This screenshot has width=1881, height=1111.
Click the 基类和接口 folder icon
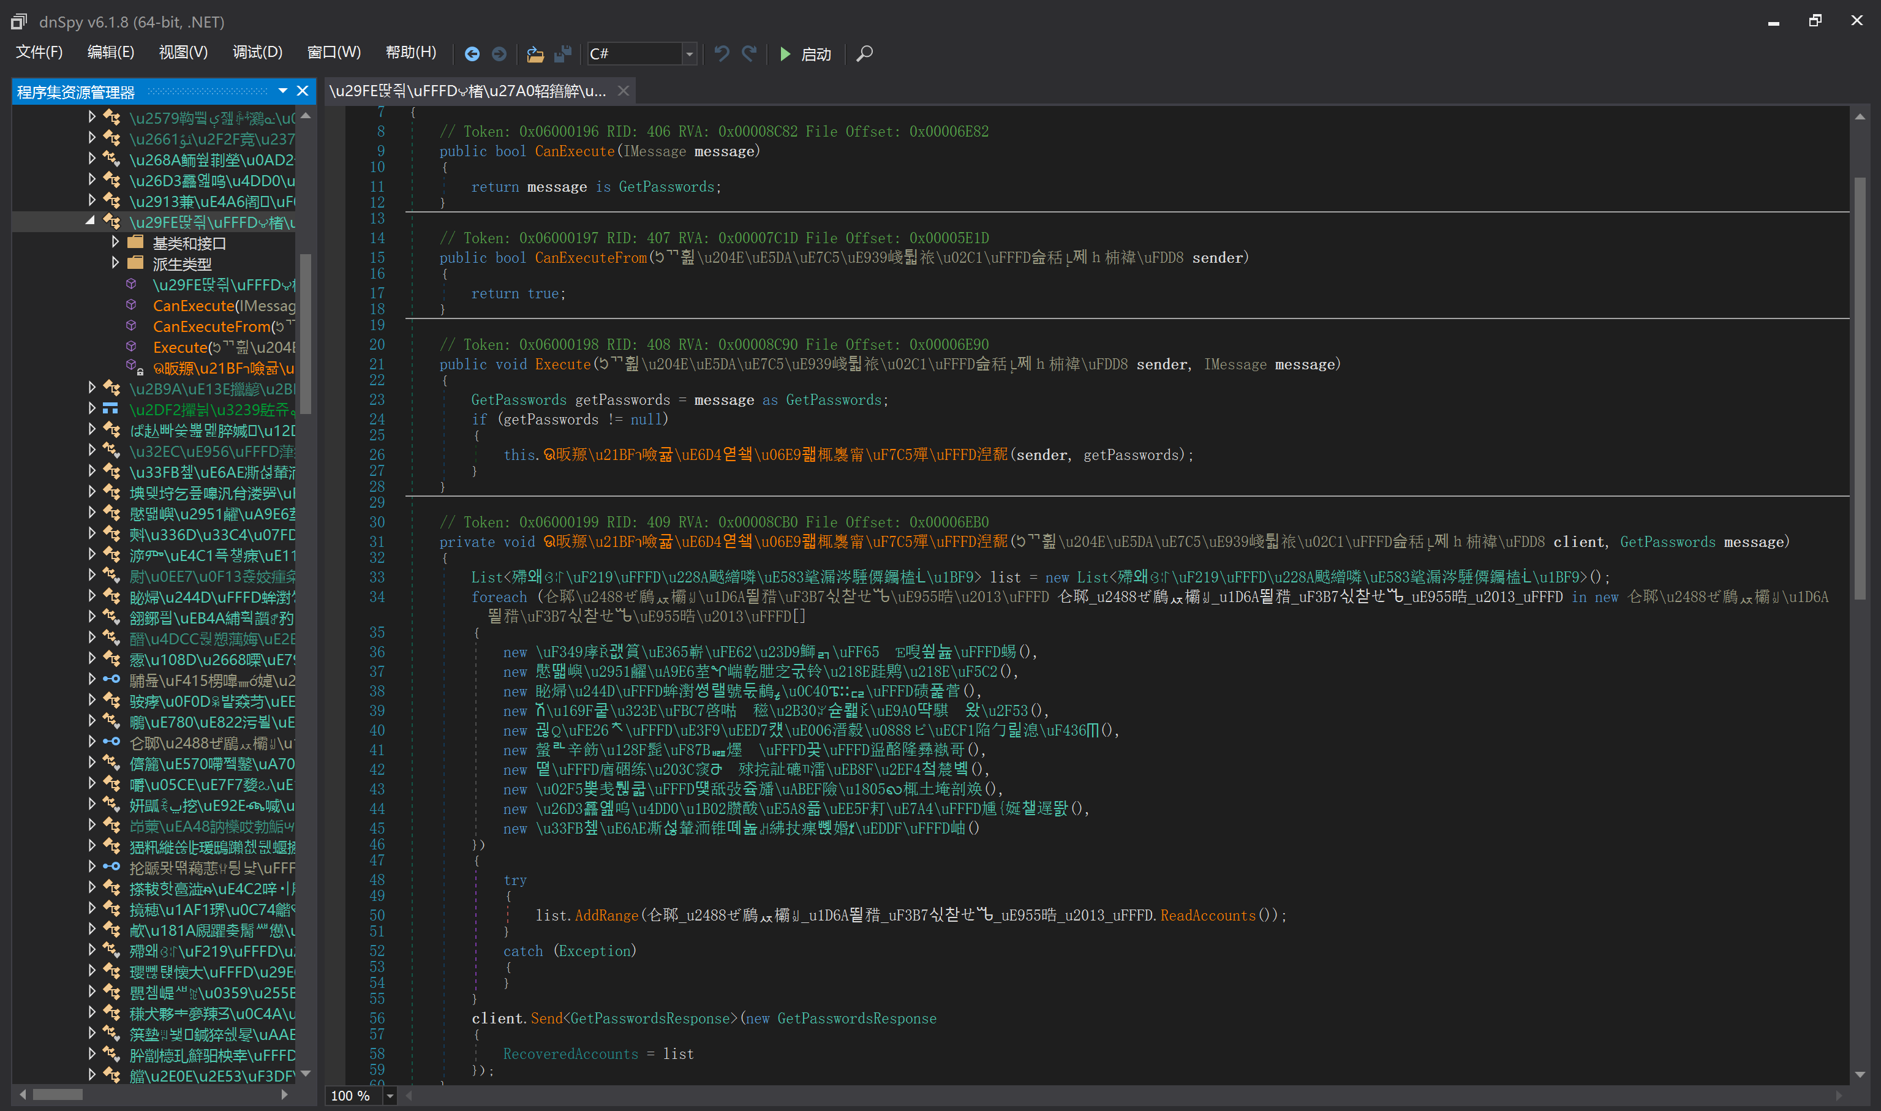[x=135, y=242]
